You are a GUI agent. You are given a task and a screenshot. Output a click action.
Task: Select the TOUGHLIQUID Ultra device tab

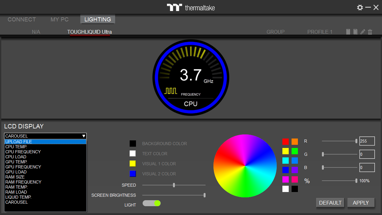[89, 32]
